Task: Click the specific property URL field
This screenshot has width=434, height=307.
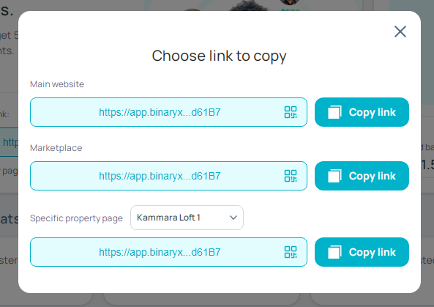Action: 168,252
